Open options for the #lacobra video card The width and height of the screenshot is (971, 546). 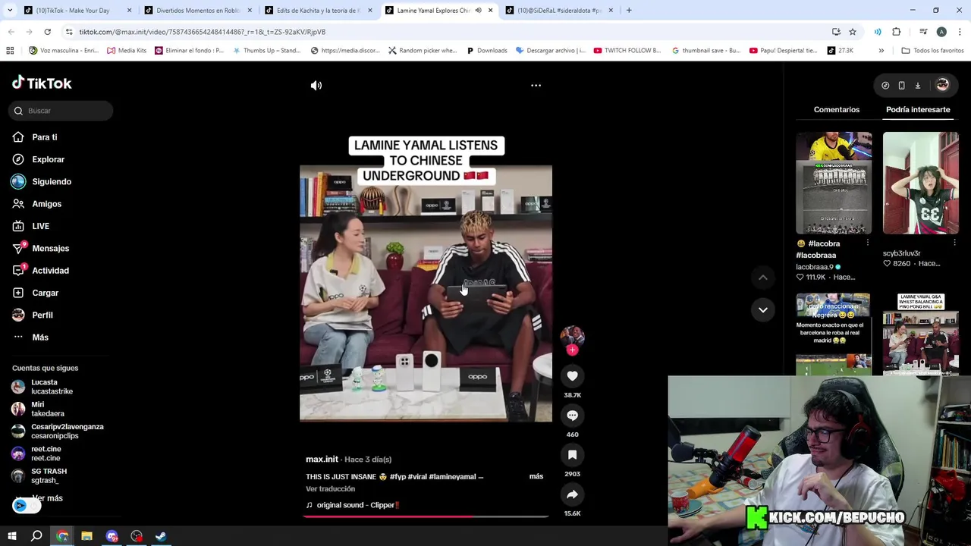tap(867, 243)
